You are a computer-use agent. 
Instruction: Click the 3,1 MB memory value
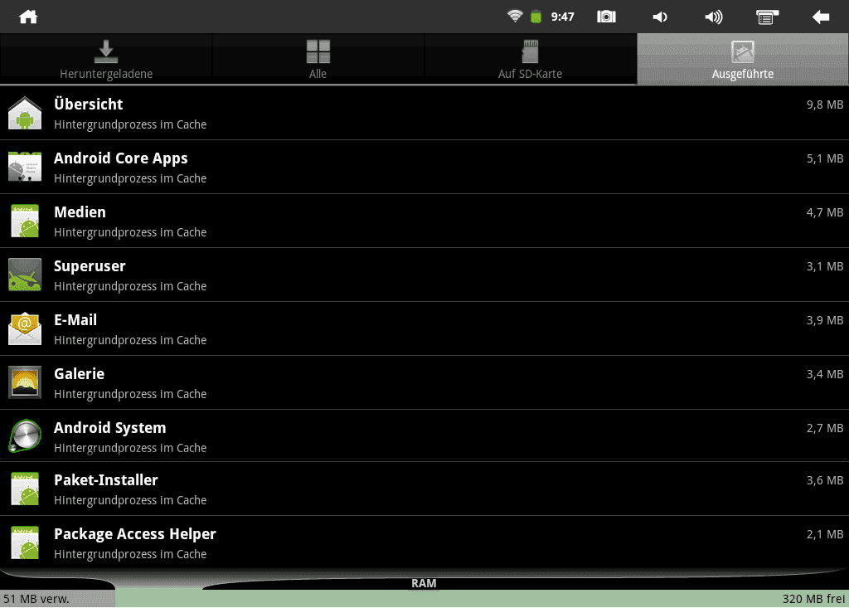(x=825, y=266)
